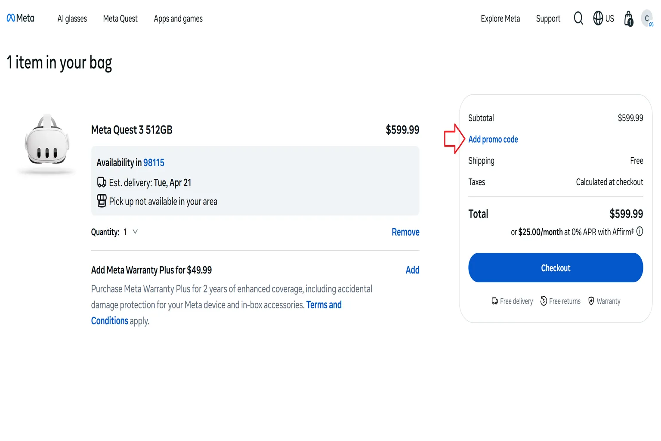
Task: Click Affirm info icon
Action: (639, 232)
